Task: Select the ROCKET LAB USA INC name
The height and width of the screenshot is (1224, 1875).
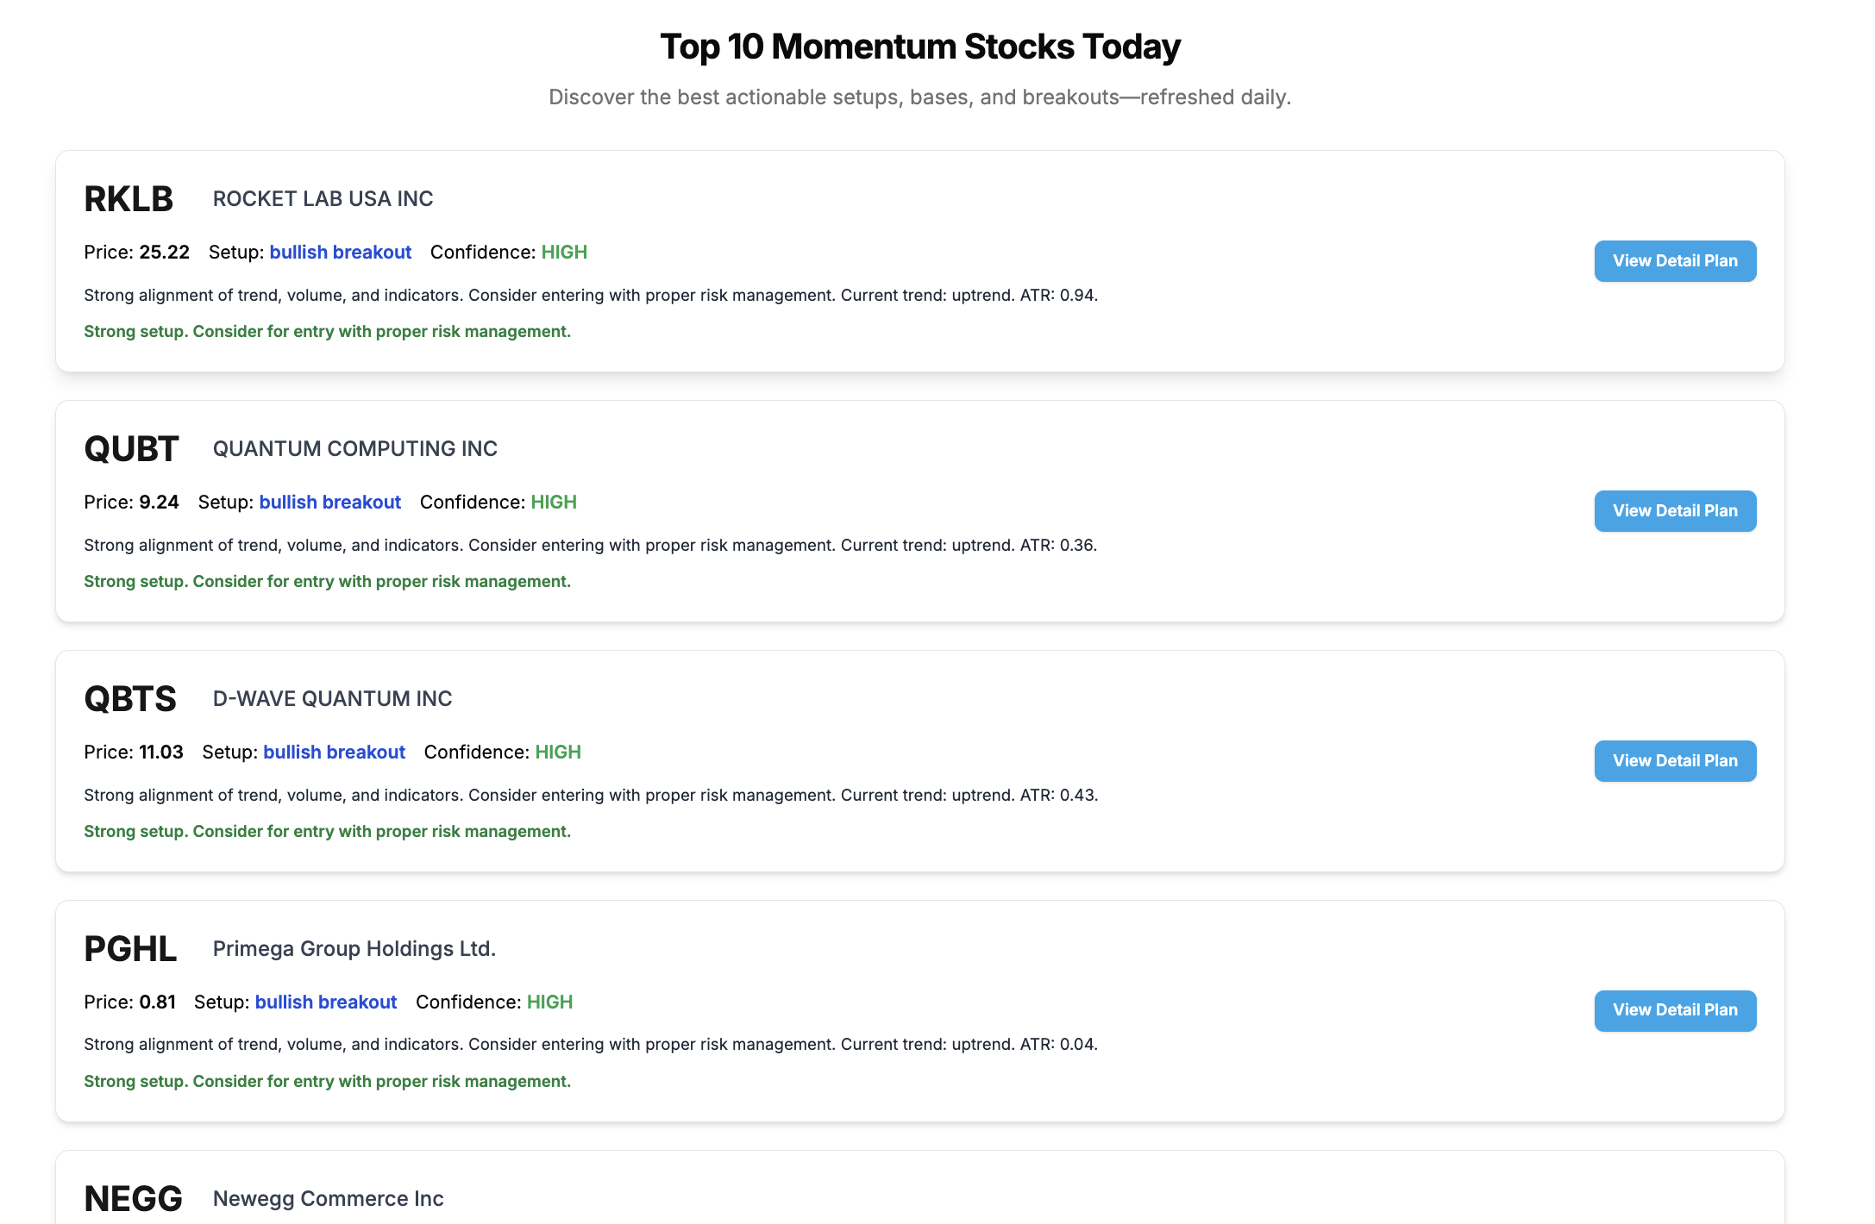Action: pos(323,199)
